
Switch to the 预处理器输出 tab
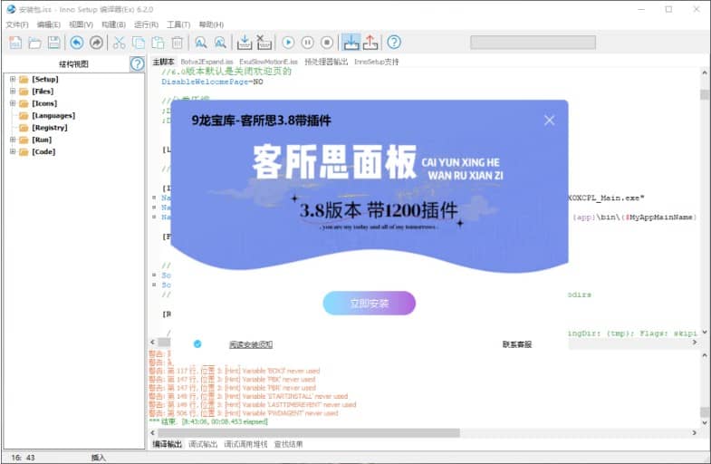[326, 62]
